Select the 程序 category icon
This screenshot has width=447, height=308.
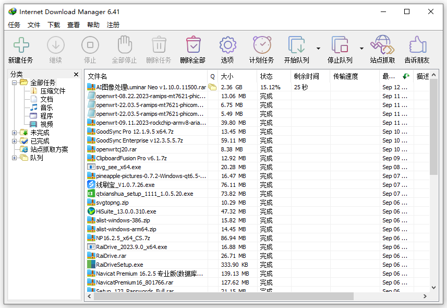33,116
